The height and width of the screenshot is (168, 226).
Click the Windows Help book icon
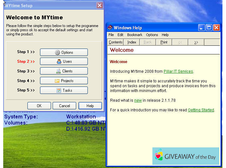pyautogui.click(x=110, y=28)
